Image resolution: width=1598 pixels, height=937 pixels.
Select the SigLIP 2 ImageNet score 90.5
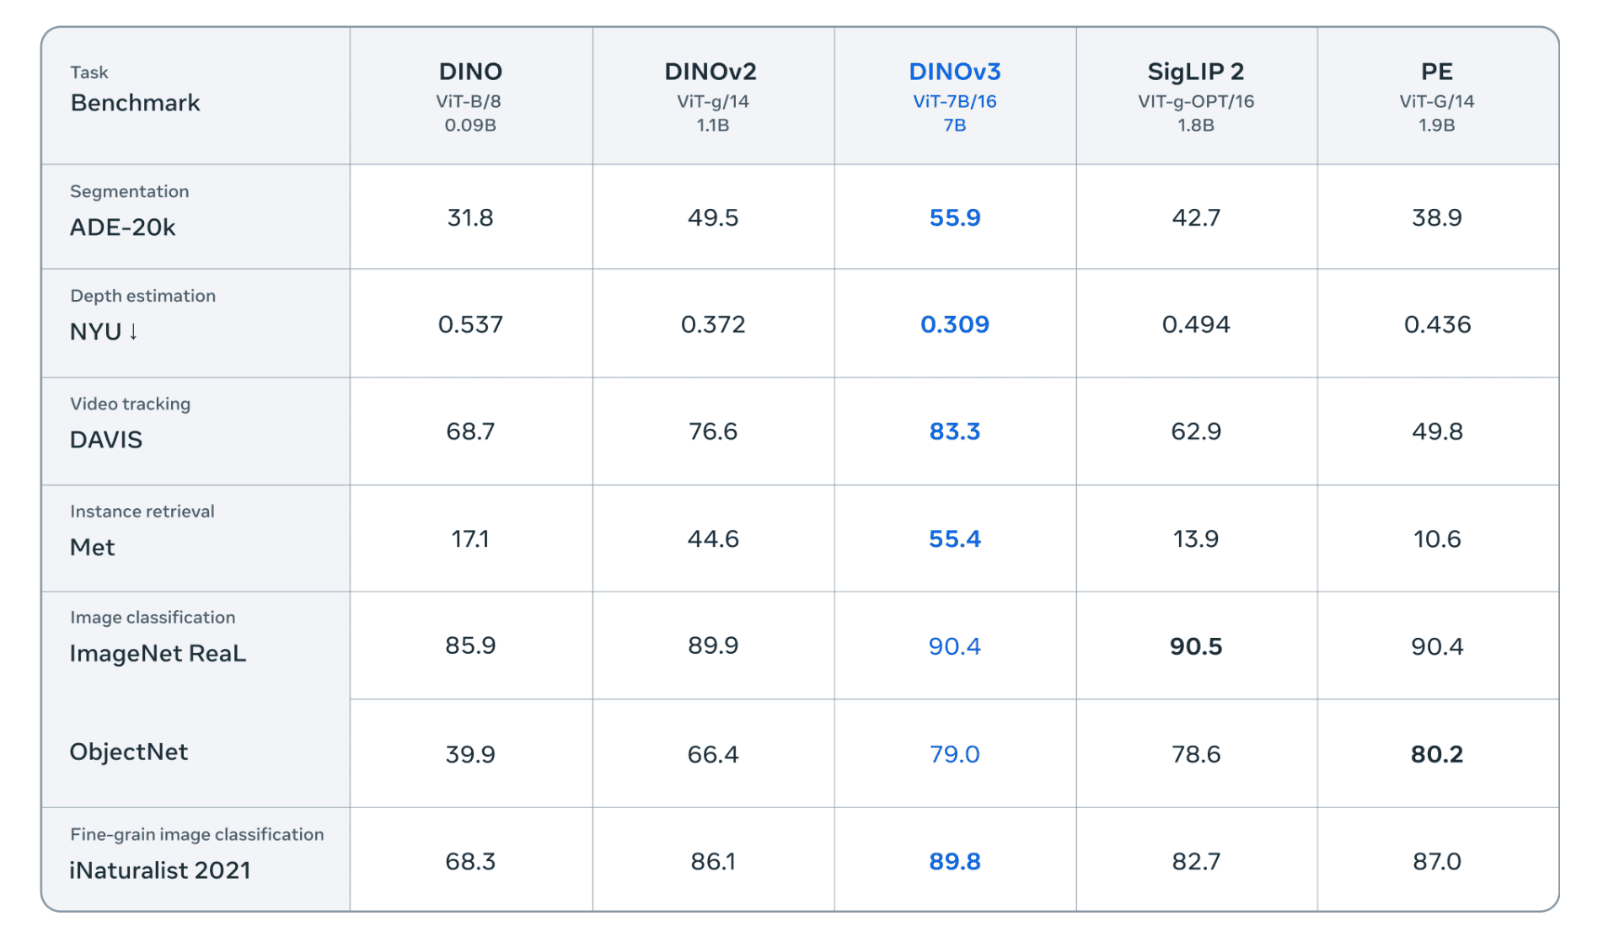click(x=1195, y=646)
